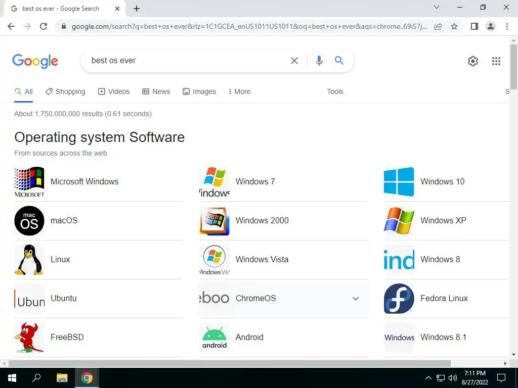Click the FreeBSD daemon icon

[x=29, y=337]
